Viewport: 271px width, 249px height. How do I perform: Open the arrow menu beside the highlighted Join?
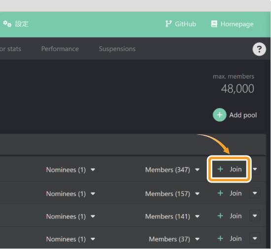pos(255,169)
